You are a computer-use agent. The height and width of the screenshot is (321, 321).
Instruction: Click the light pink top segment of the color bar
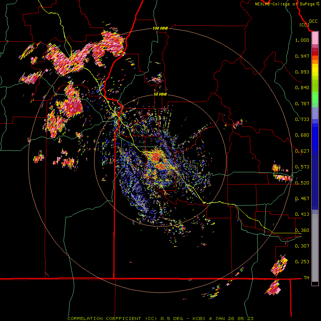[315, 38]
